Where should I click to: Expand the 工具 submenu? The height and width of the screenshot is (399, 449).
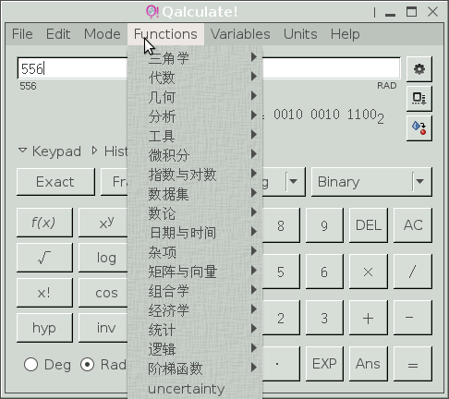(x=195, y=136)
